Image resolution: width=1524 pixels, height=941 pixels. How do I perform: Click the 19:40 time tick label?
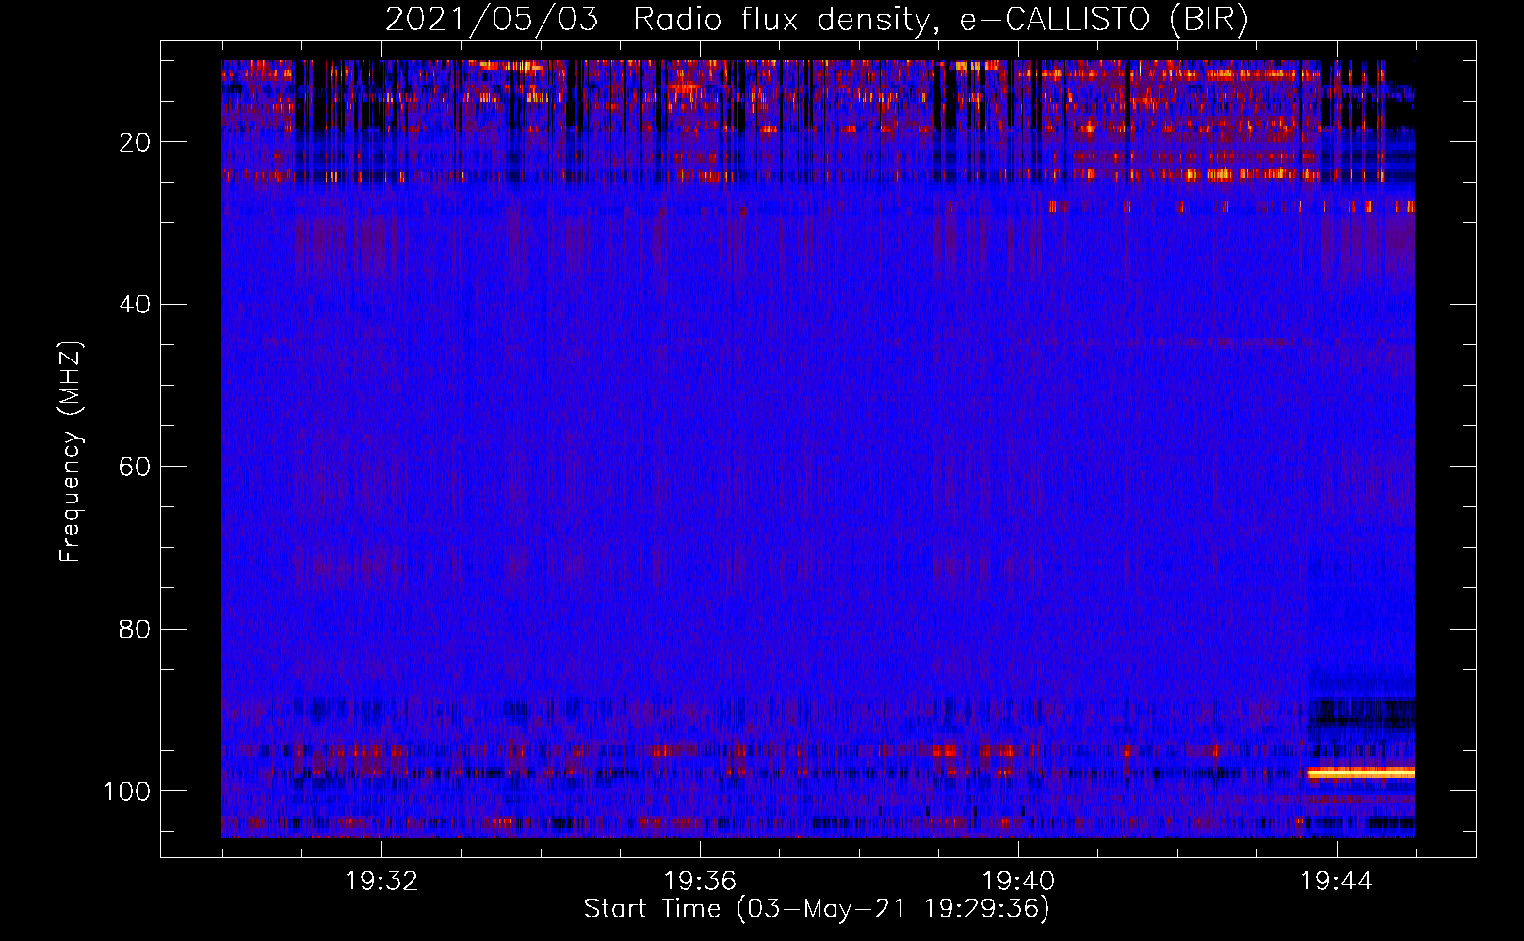click(1018, 882)
